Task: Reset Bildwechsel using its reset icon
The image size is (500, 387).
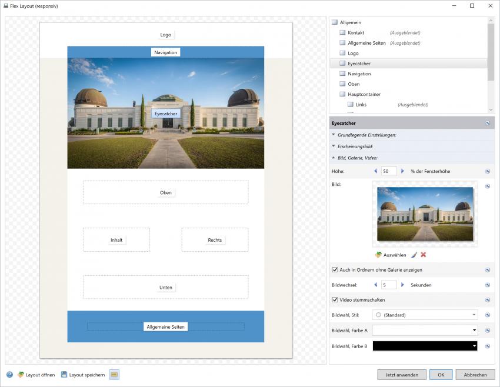Action: click(487, 285)
